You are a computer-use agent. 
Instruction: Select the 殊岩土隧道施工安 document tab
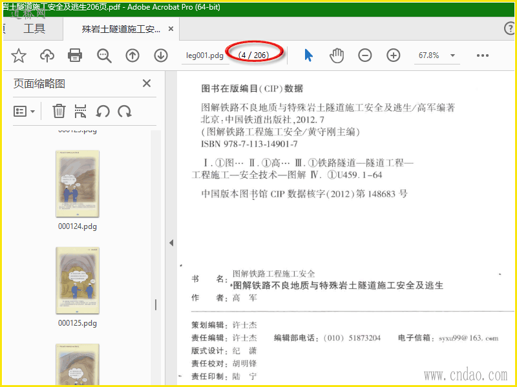[121, 29]
